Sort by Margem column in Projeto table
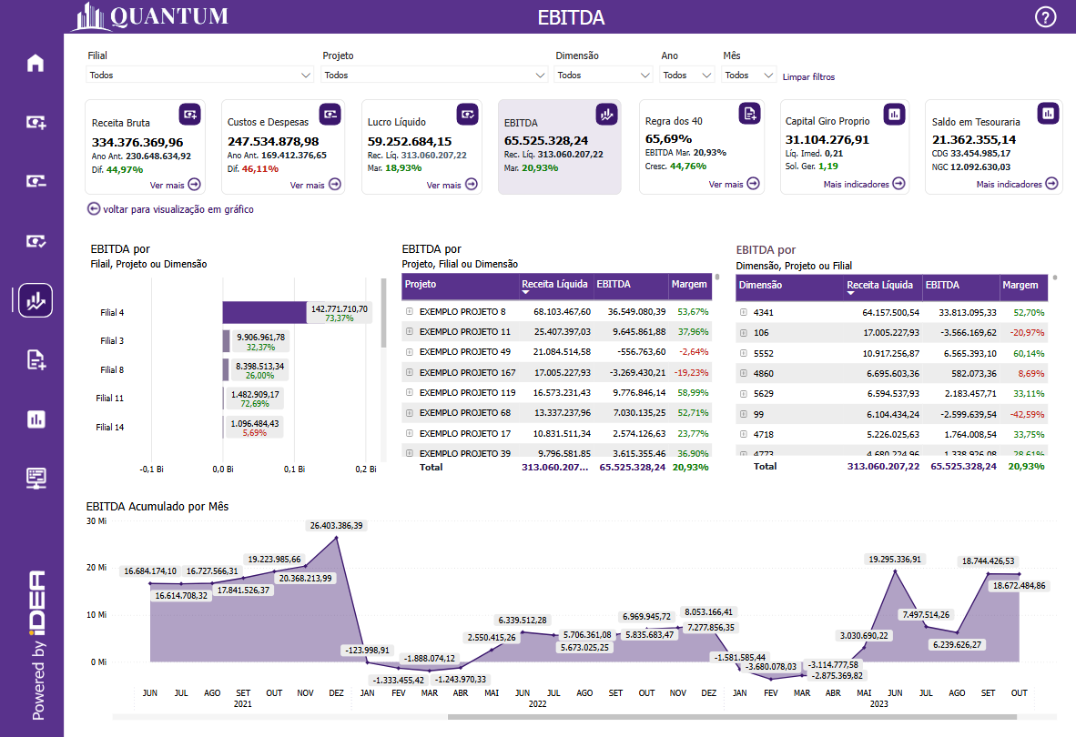1076x737 pixels. 689,285
